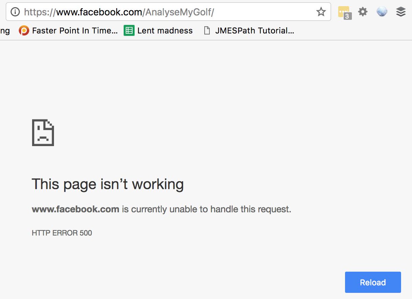
Task: Click the green Lent madness sheet icon
Action: click(x=129, y=31)
